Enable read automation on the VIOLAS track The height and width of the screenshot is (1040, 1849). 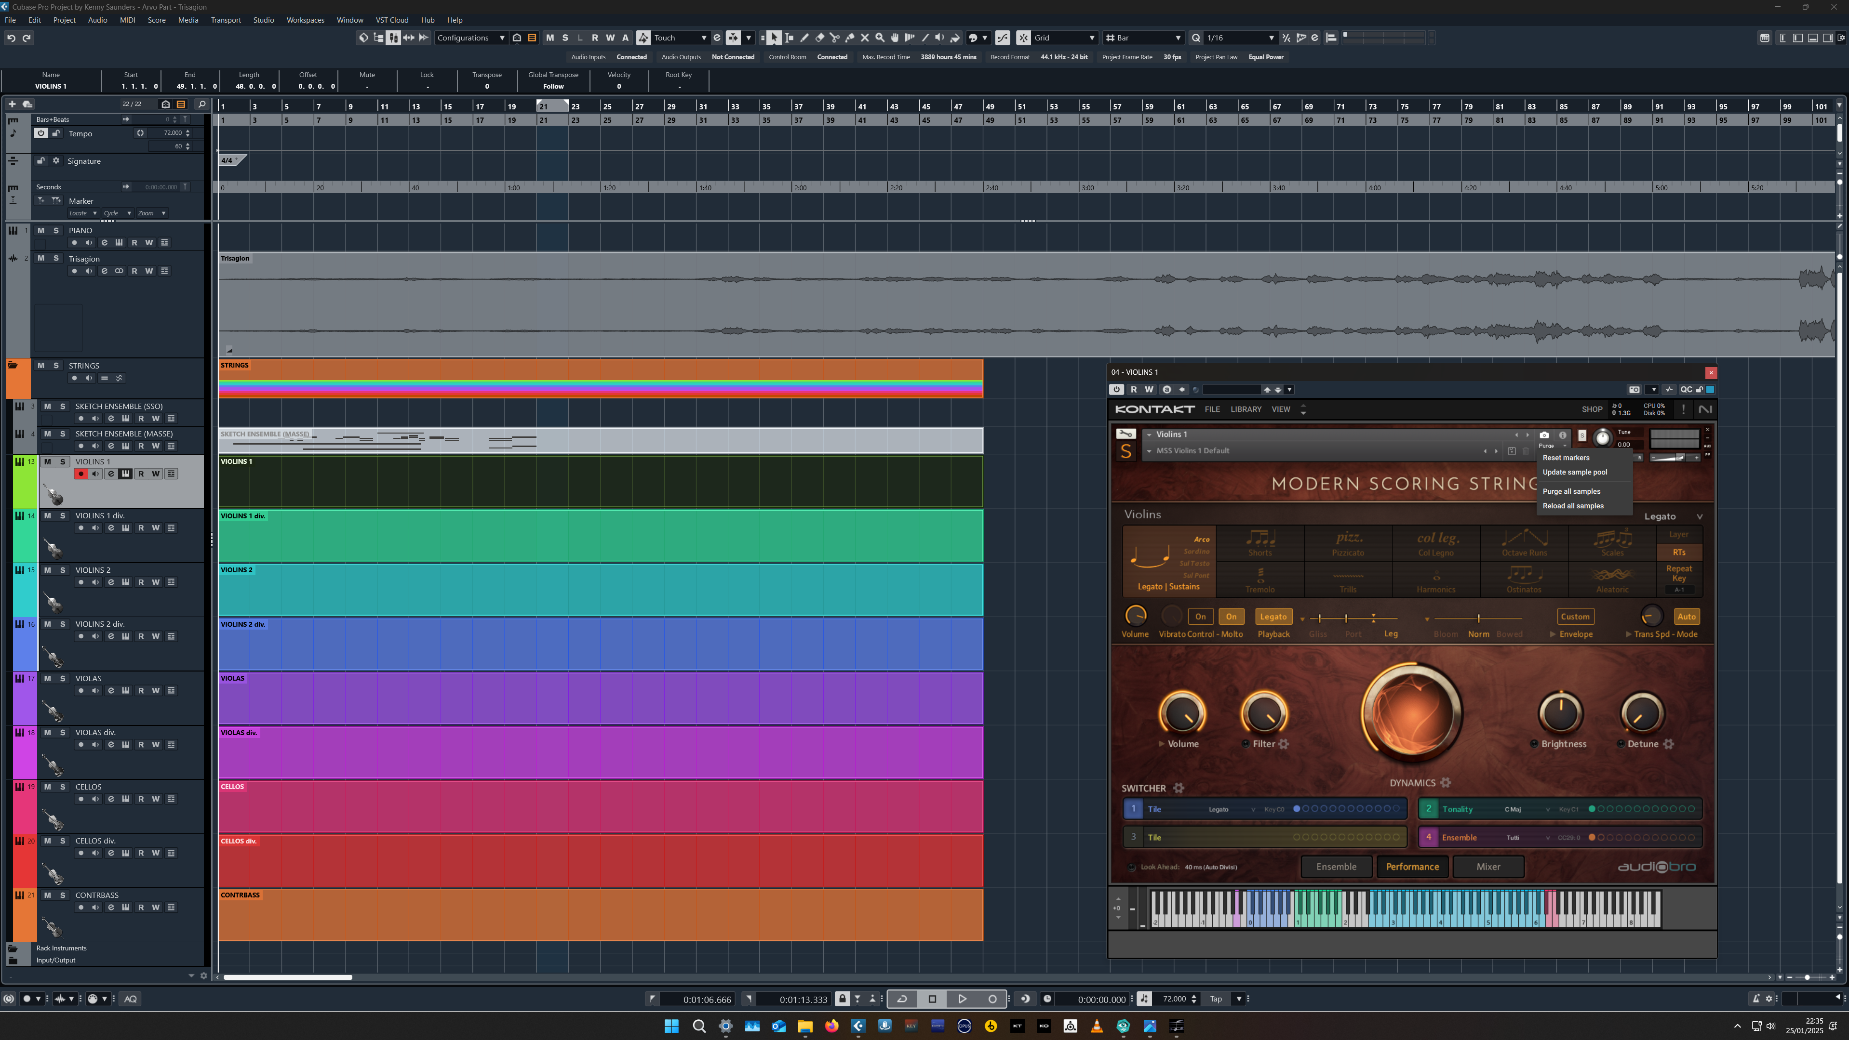[x=141, y=691]
